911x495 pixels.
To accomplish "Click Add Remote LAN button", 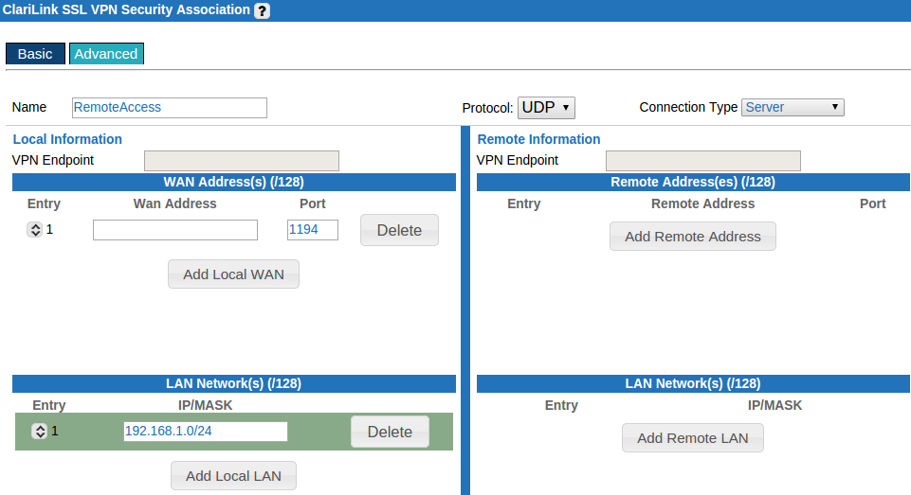I will point(693,438).
